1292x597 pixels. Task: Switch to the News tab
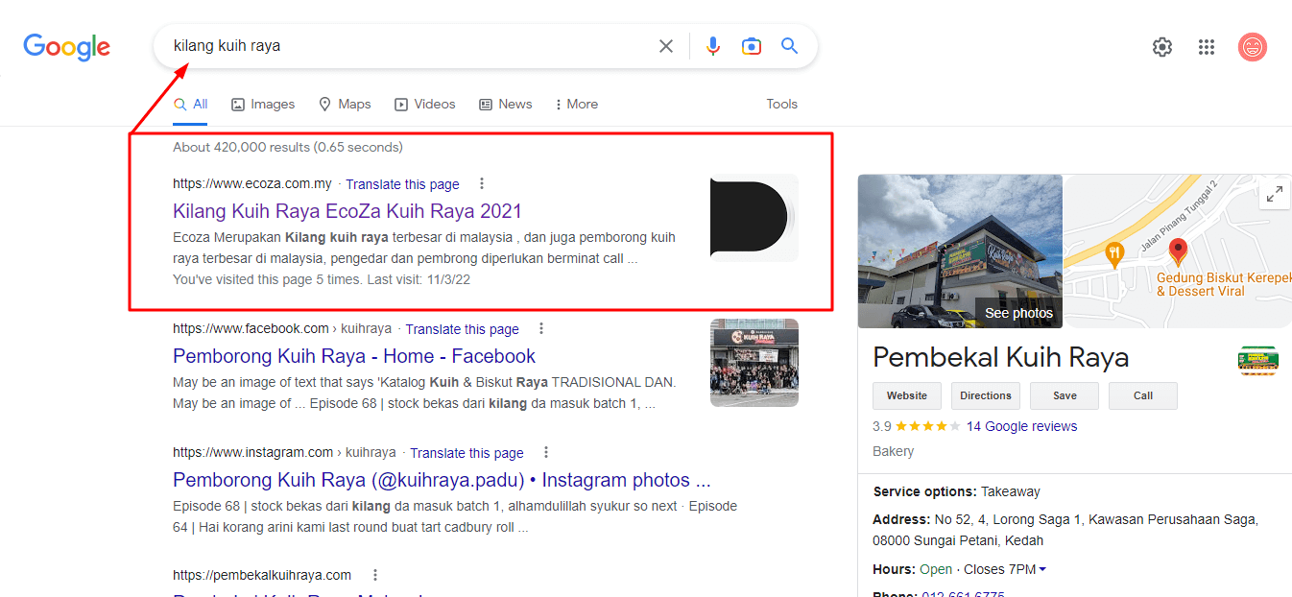506,105
